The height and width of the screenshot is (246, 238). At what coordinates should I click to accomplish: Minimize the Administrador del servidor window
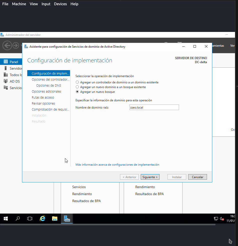coord(227,35)
